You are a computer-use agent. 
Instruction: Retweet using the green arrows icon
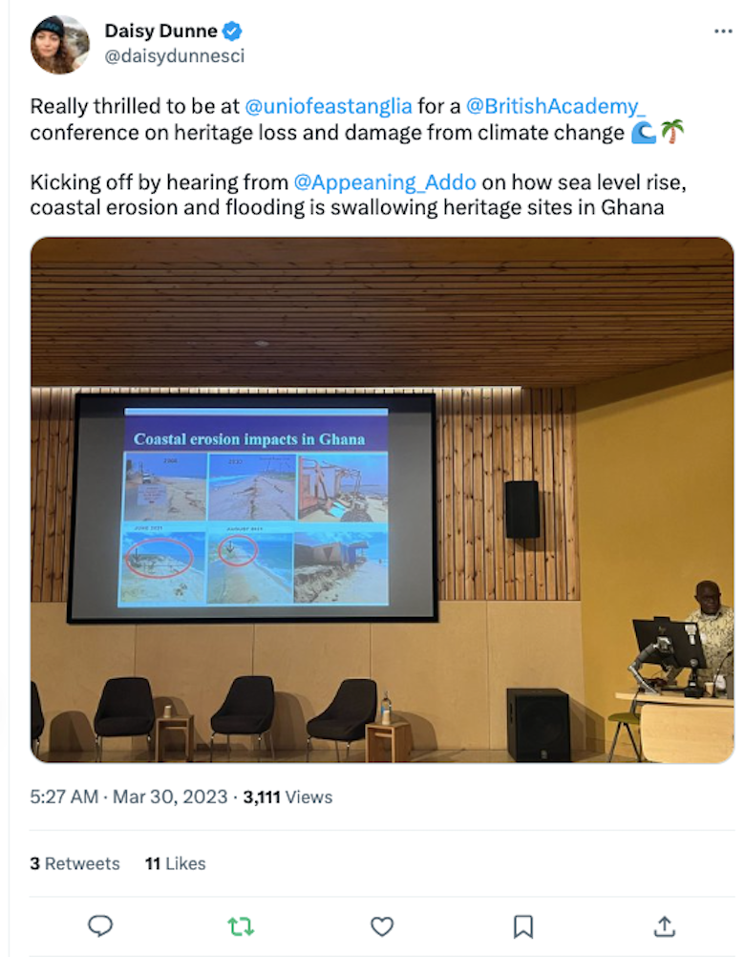tap(241, 927)
